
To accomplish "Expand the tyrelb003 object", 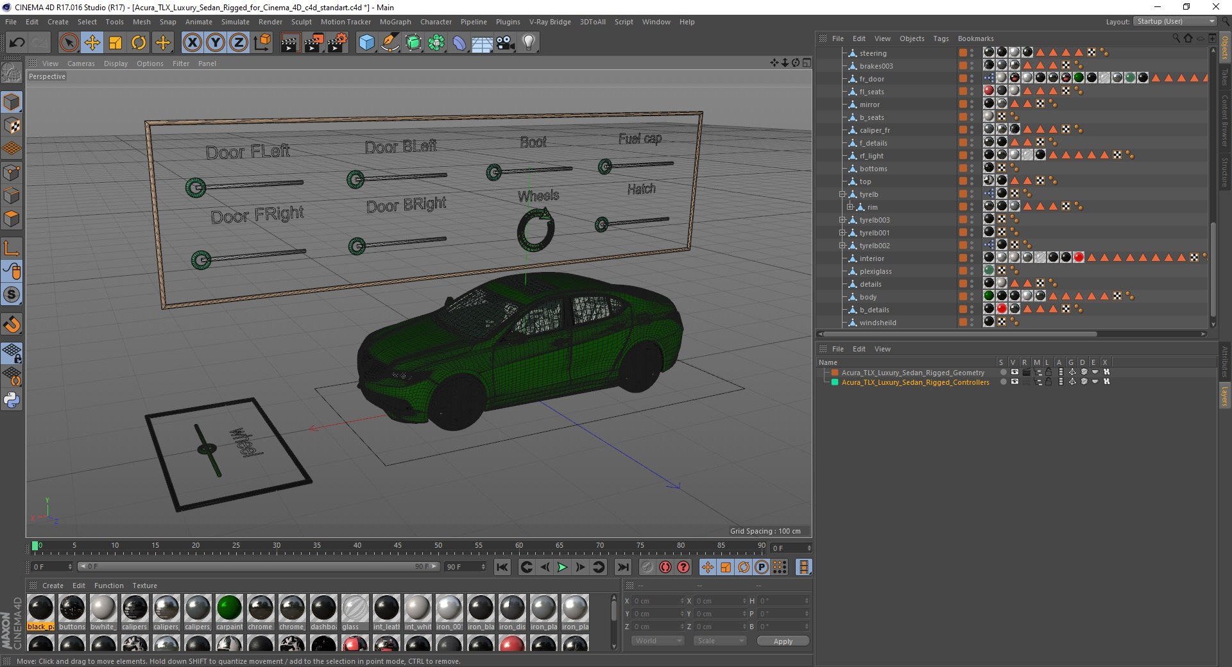I will [842, 220].
